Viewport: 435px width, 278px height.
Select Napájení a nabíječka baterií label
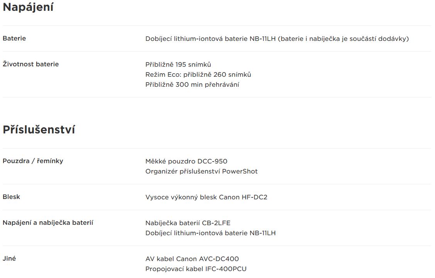tap(48, 222)
